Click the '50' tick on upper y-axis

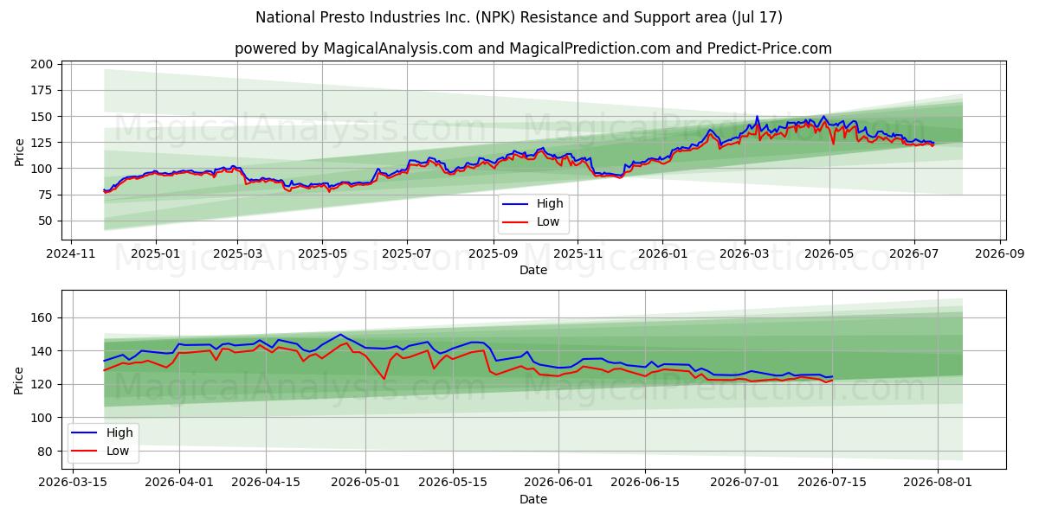tap(46, 221)
